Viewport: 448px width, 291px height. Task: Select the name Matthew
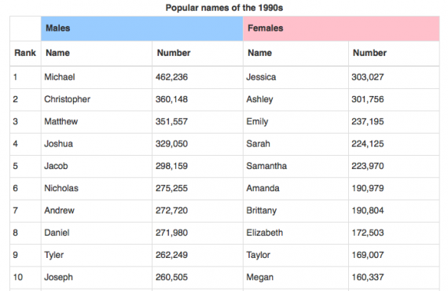pyautogui.click(x=61, y=121)
